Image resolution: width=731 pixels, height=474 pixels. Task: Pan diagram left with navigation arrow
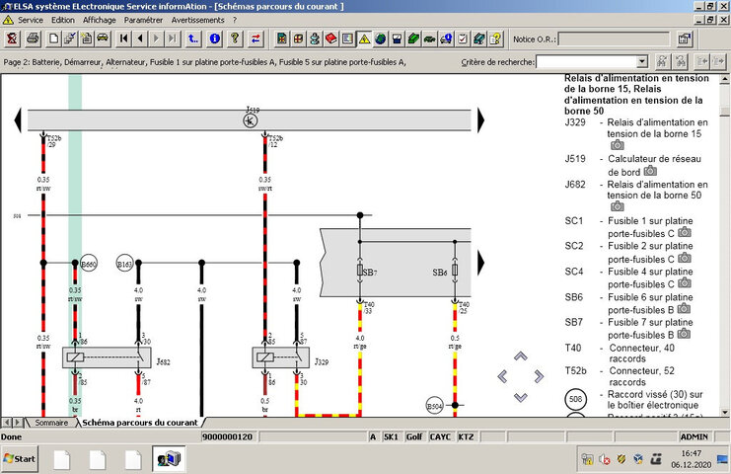[x=502, y=376]
